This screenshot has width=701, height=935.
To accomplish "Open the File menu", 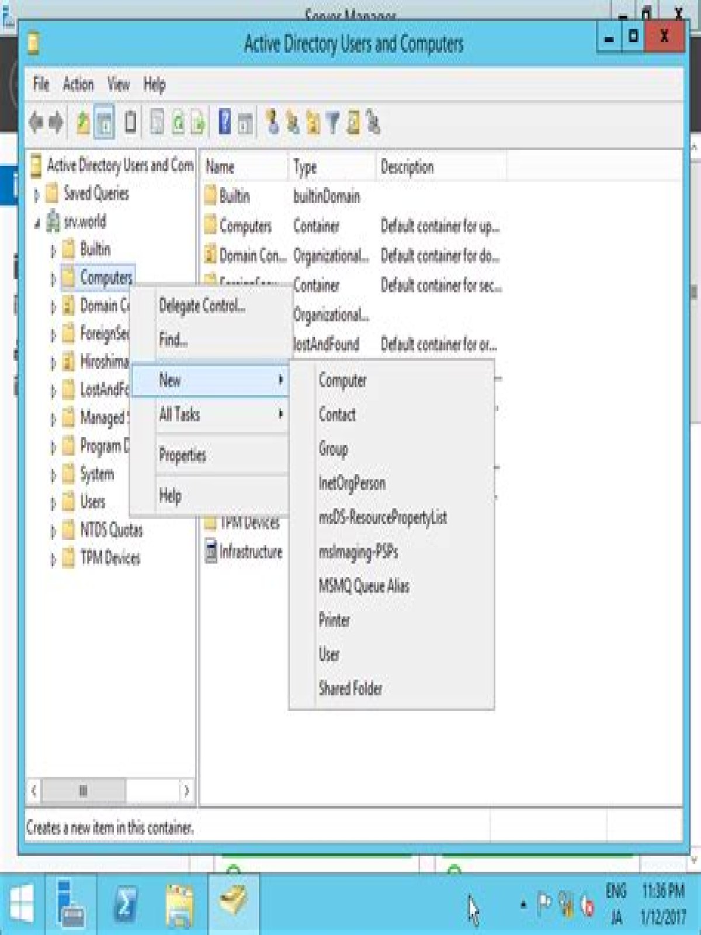I will tap(41, 84).
